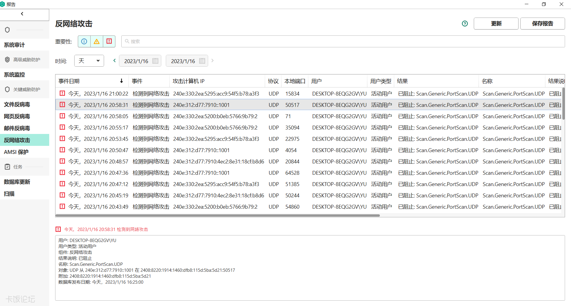Click the 保存报告 button

[x=543, y=24]
